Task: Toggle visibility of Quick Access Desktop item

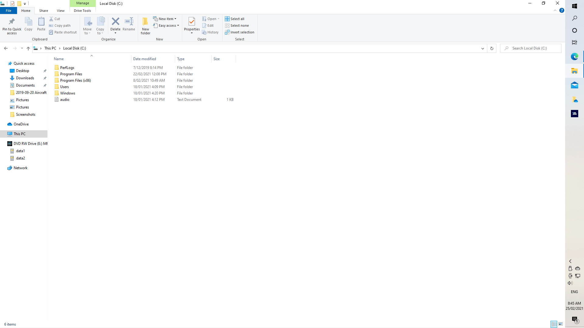Action: (45, 70)
